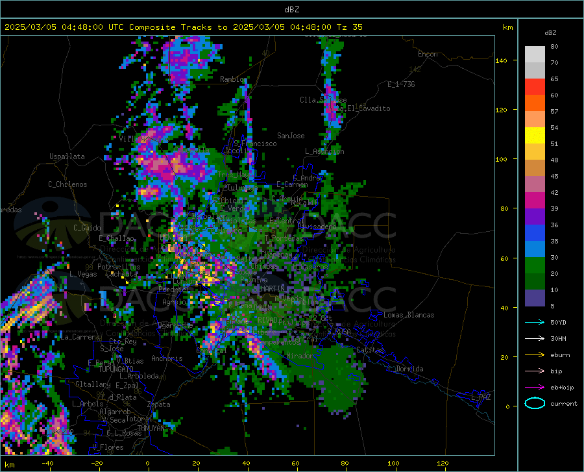Click the 'Encon' map label
584x472 pixels.
[428, 54]
